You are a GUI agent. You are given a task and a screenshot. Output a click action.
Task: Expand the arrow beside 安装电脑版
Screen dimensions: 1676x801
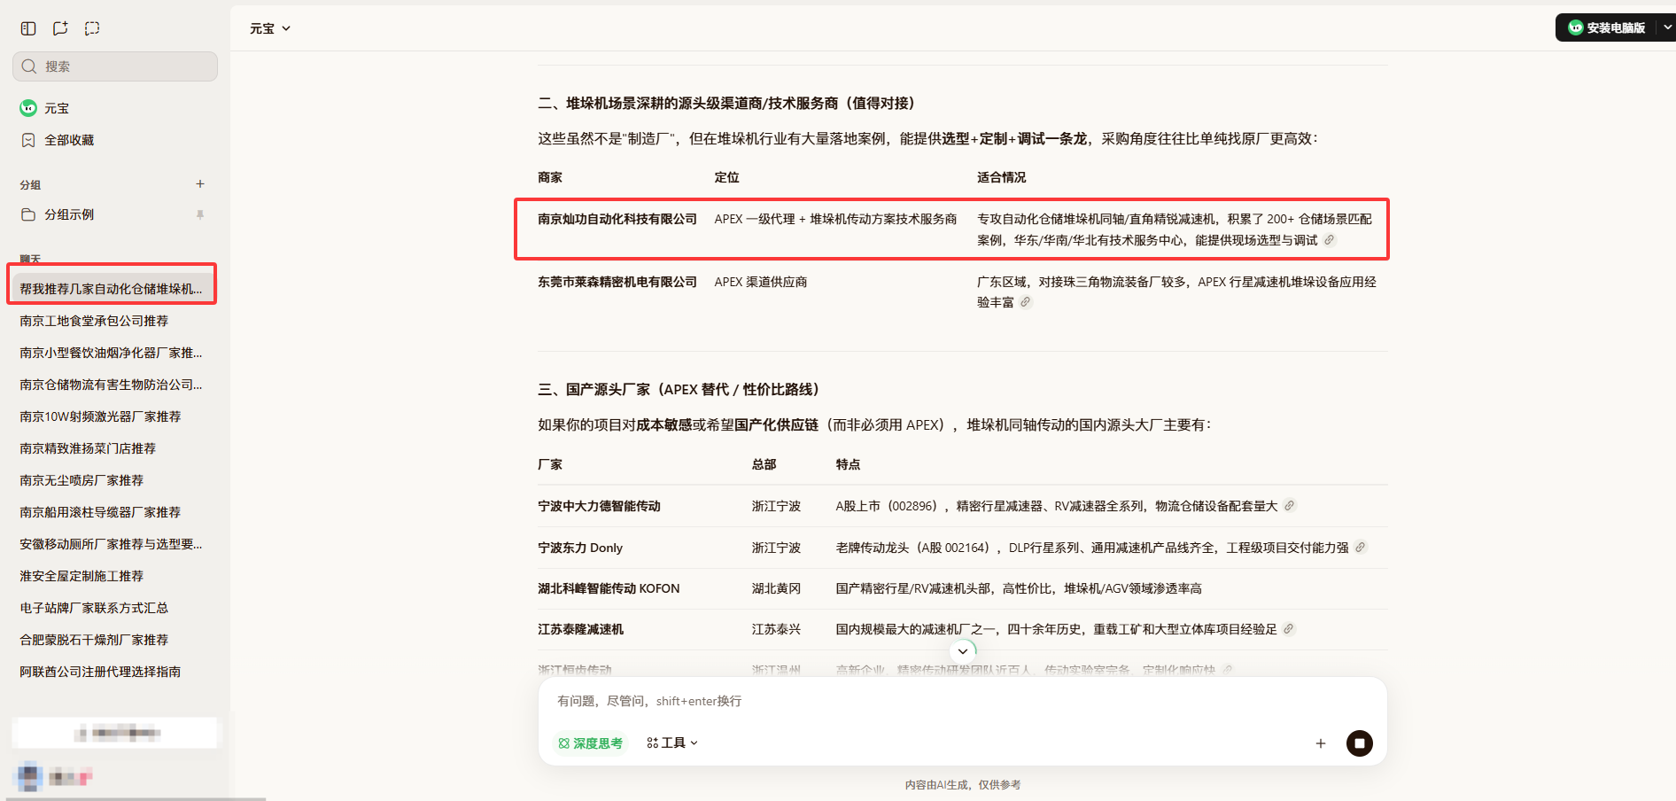point(1667,27)
